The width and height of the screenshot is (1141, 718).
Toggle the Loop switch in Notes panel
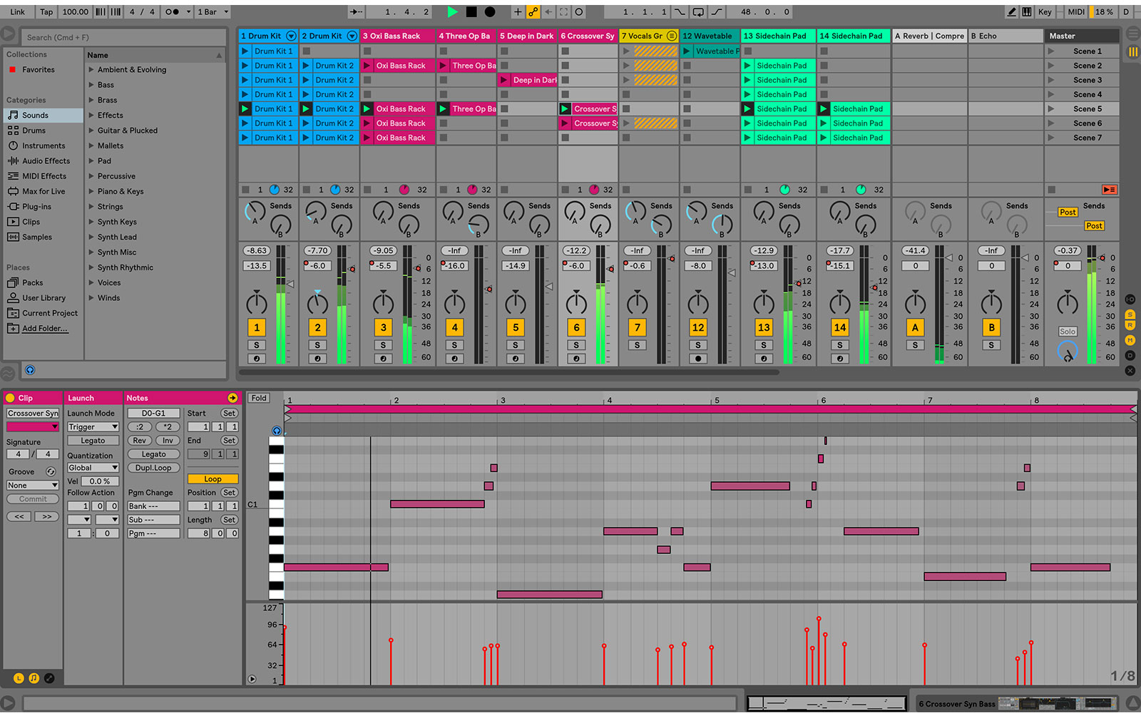pyautogui.click(x=213, y=479)
